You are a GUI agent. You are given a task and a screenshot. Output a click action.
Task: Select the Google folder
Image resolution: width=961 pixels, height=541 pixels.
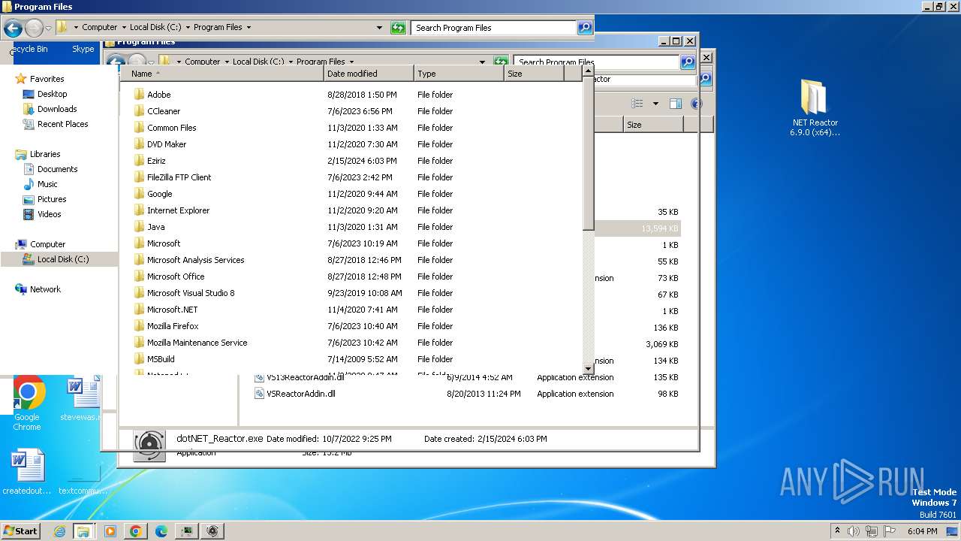coord(159,194)
